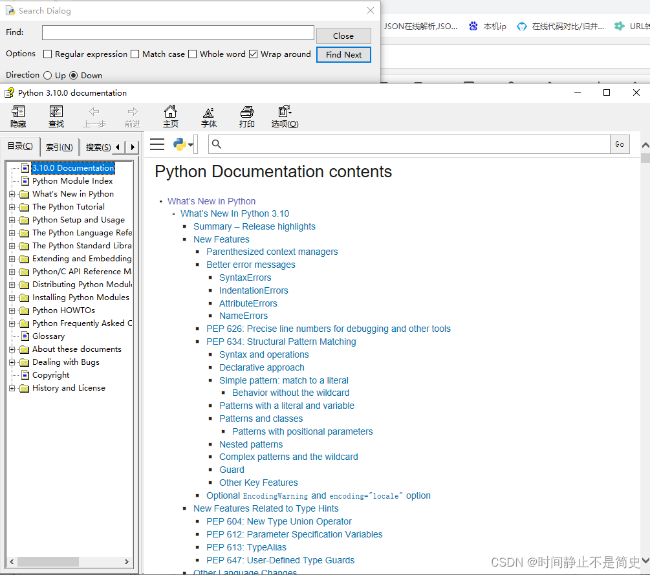Viewport: 650px width, 575px height.
Task: Click the Python logo icon
Action: pyautogui.click(x=180, y=144)
